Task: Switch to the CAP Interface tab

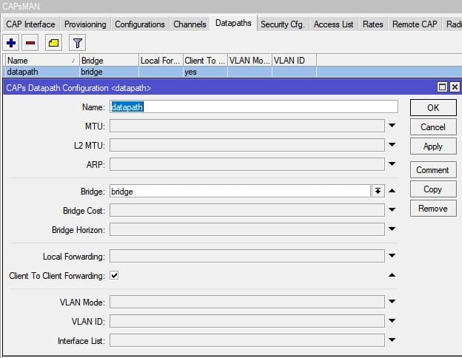Action: 30,24
